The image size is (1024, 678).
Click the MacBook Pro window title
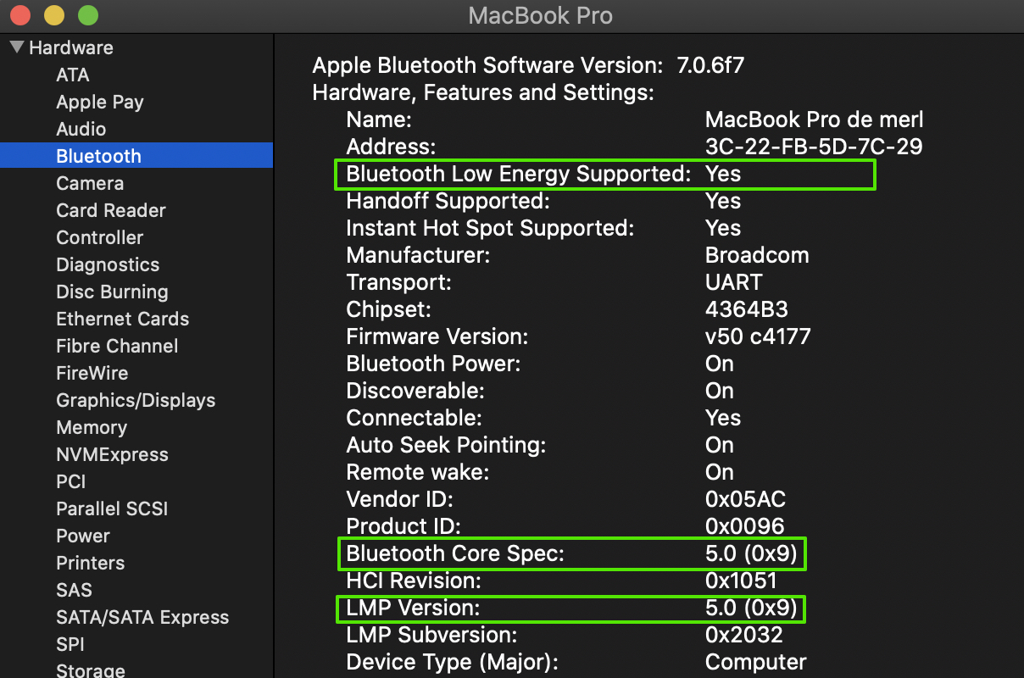(x=541, y=15)
